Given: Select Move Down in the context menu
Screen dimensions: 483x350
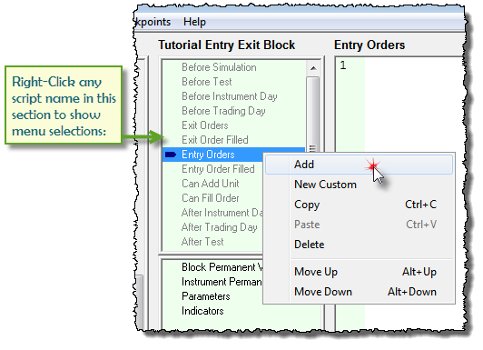Looking at the screenshot, I should tap(359, 292).
